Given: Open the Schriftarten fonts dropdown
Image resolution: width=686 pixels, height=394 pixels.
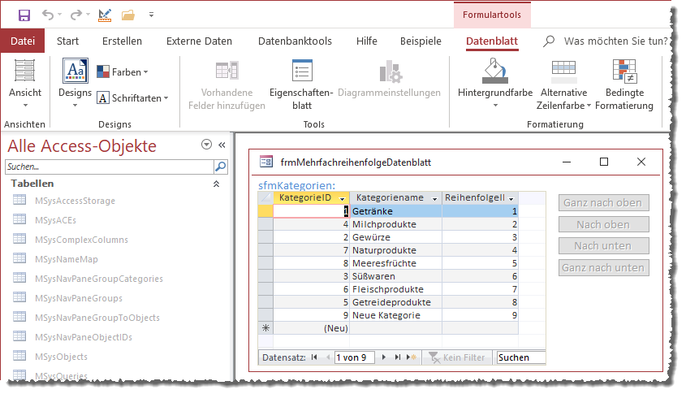Looking at the screenshot, I should pyautogui.click(x=132, y=98).
